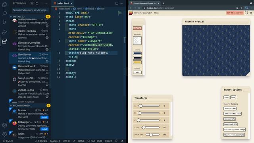Viewport: 254px width, 143px height.
Task: Click the save button in Export Options
Action: pyautogui.click(x=226, y=97)
